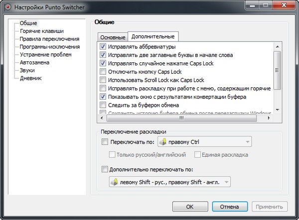Open Горячие клавиши settings section
This screenshot has height=220, width=299.
[41, 31]
